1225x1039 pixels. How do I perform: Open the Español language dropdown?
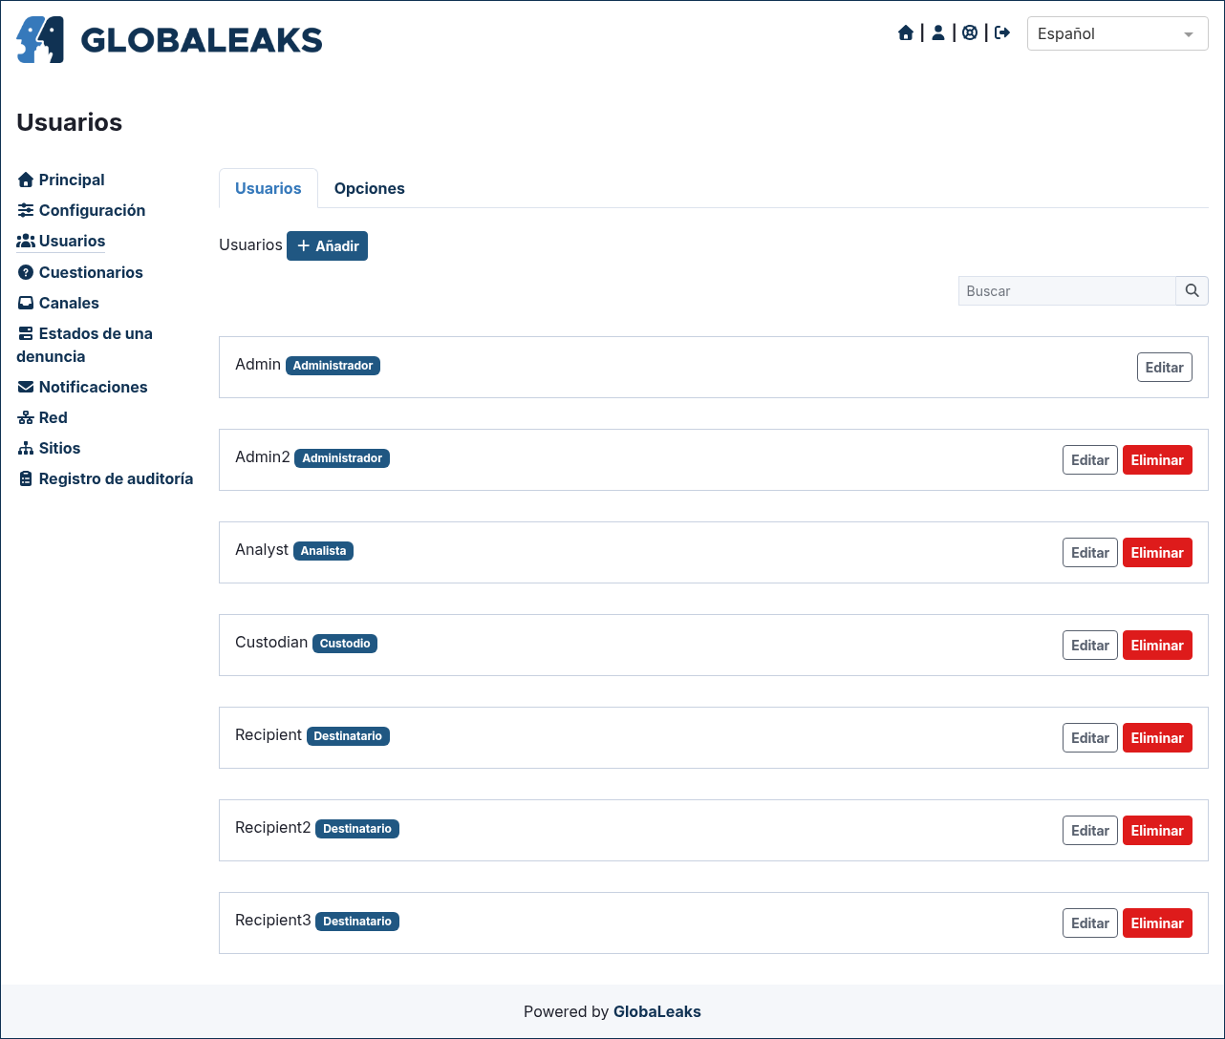coord(1117,33)
